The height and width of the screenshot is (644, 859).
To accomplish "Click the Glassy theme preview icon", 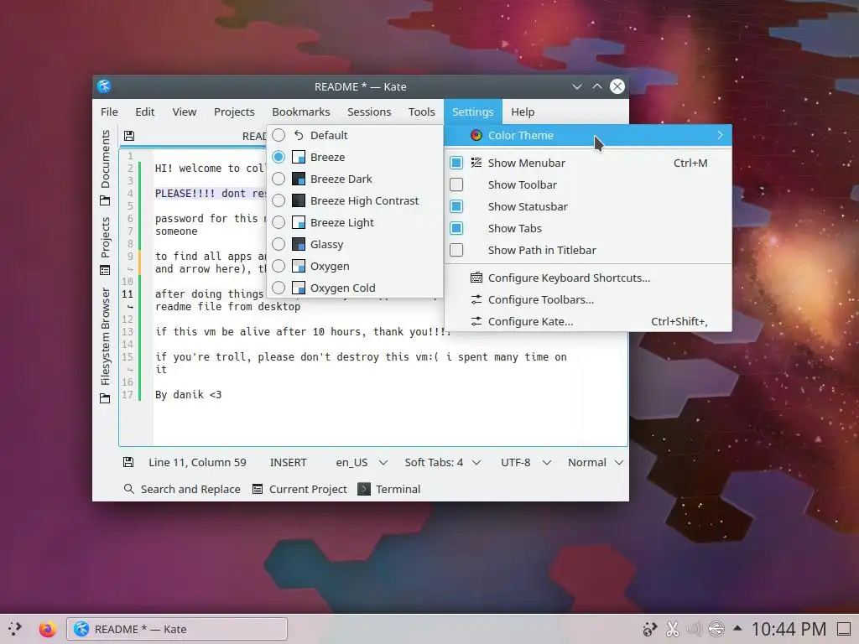I will pyautogui.click(x=299, y=244).
